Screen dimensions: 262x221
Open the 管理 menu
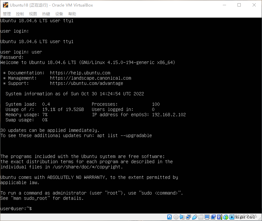[7, 14]
